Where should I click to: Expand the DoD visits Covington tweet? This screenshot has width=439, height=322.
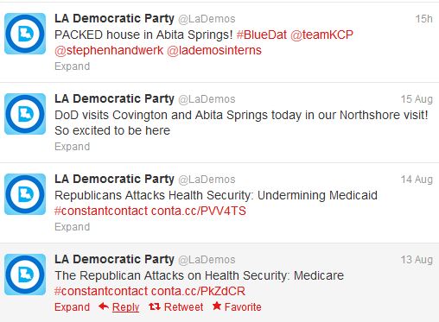(73, 147)
